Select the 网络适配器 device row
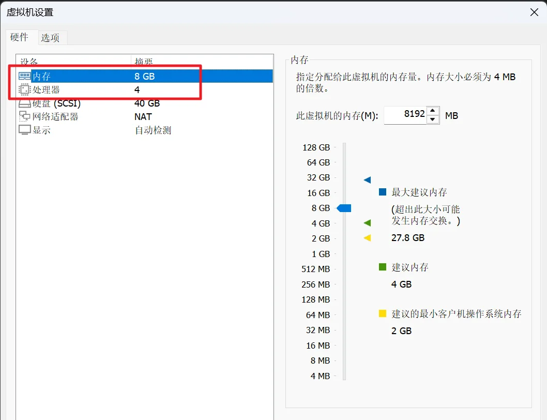Viewport: 547px width, 420px height. point(144,116)
